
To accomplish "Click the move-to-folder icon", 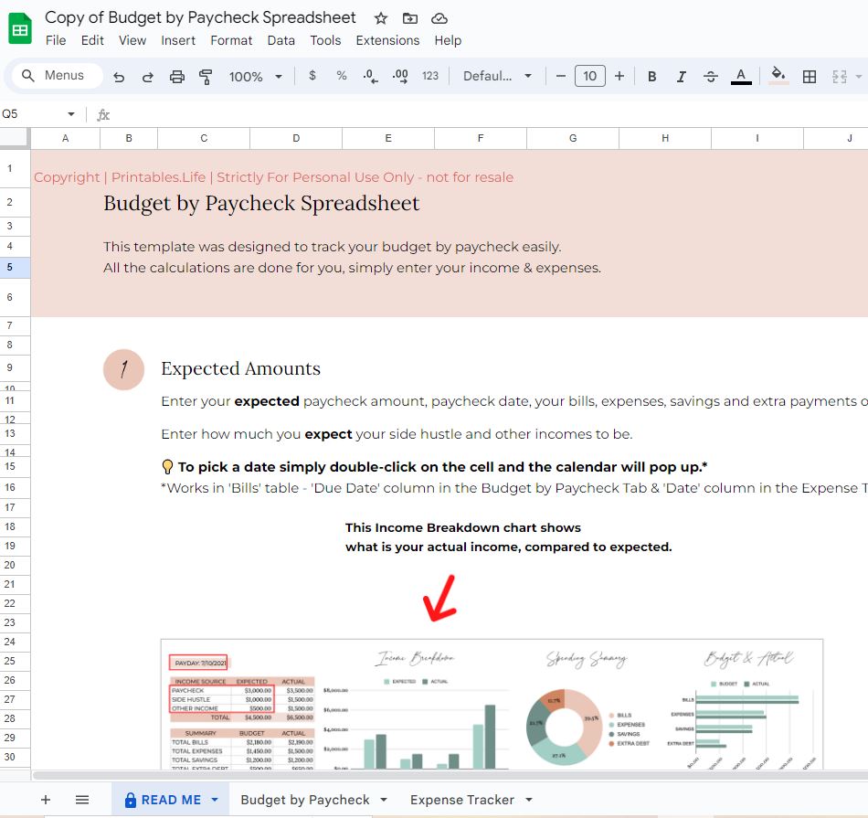I will [x=410, y=18].
